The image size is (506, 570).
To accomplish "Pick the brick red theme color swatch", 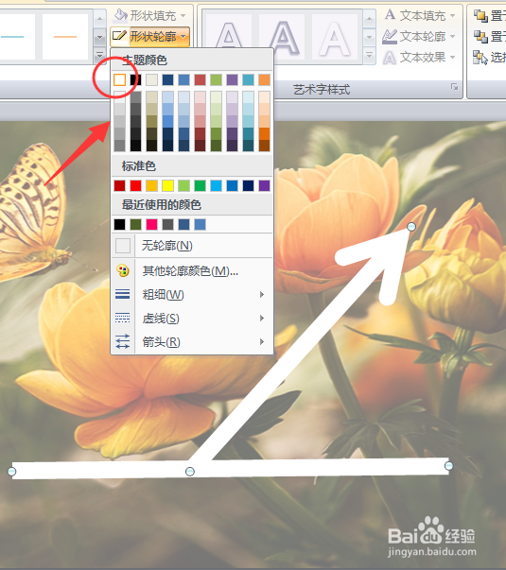I will 201,80.
